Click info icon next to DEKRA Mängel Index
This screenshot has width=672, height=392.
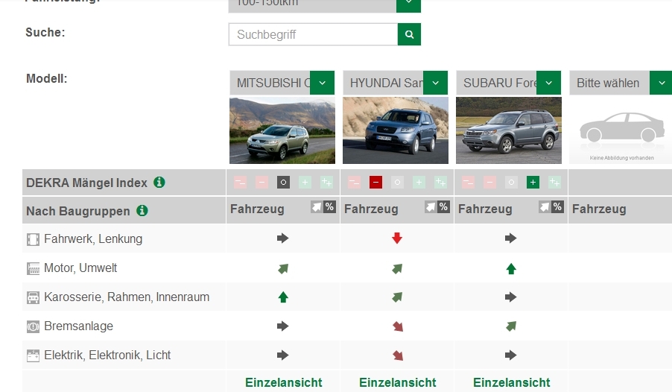point(159,182)
